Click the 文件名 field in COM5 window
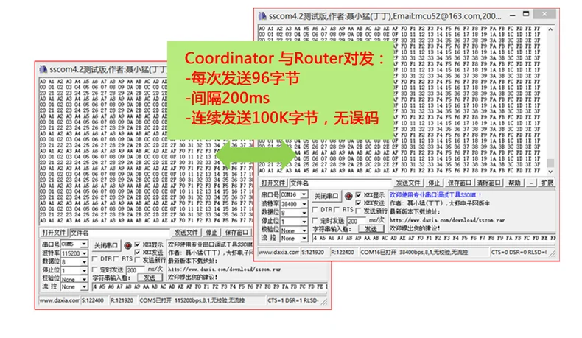This screenshot has height=338, width=582. pos(120,233)
